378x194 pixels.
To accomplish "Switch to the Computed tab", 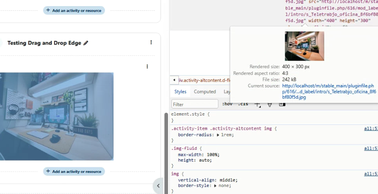I will pyautogui.click(x=205, y=92).
